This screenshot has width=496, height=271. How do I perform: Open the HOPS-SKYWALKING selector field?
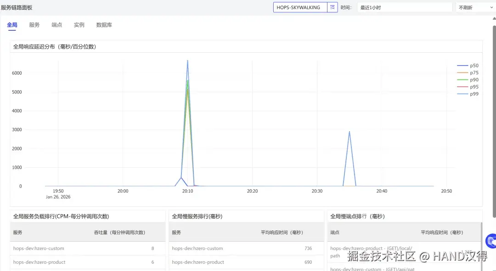pyautogui.click(x=300, y=7)
